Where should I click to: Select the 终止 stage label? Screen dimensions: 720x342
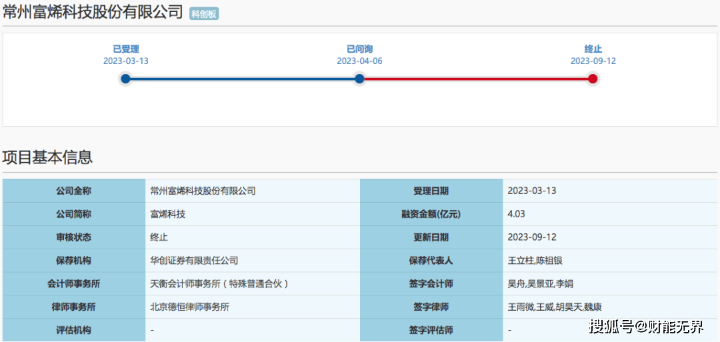coord(593,49)
